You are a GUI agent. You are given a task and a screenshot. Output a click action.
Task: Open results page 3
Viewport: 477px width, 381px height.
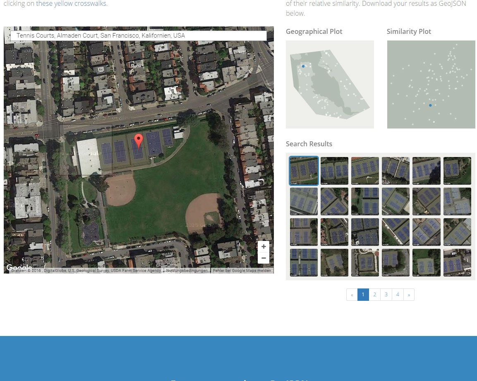pyautogui.click(x=386, y=295)
